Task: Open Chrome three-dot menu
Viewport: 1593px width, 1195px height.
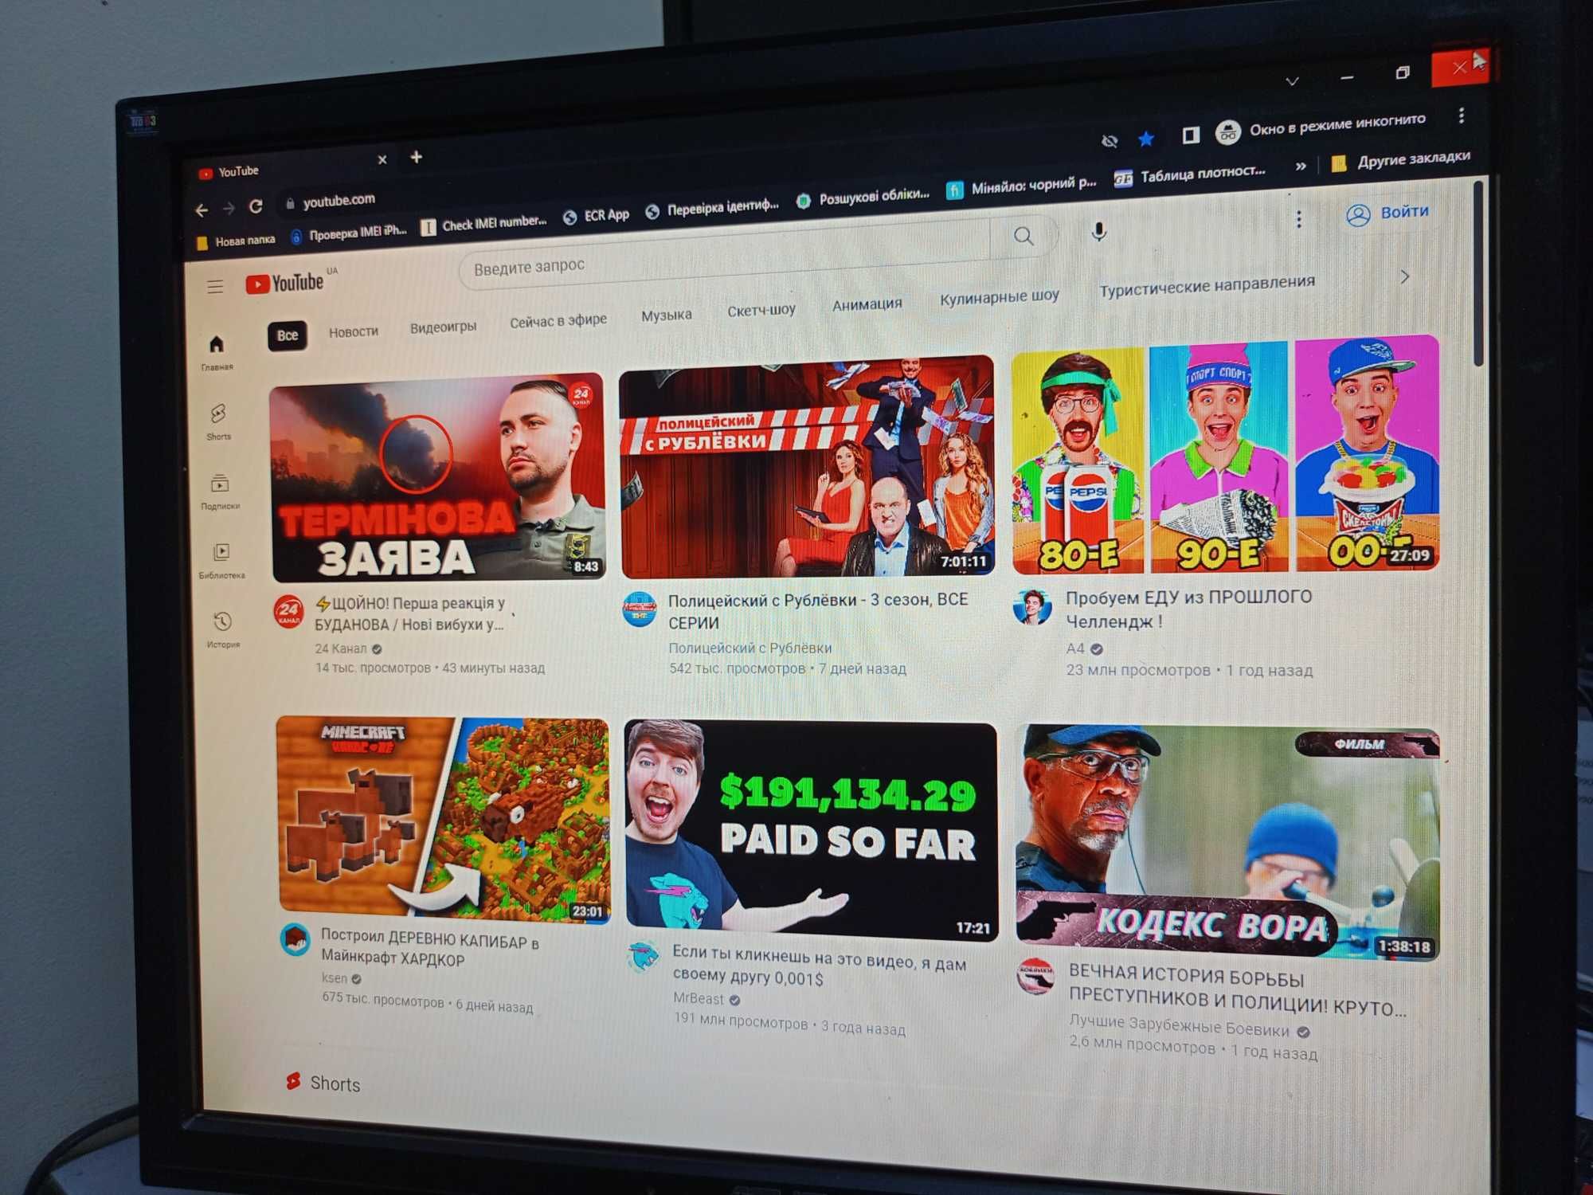Action: point(1461,116)
